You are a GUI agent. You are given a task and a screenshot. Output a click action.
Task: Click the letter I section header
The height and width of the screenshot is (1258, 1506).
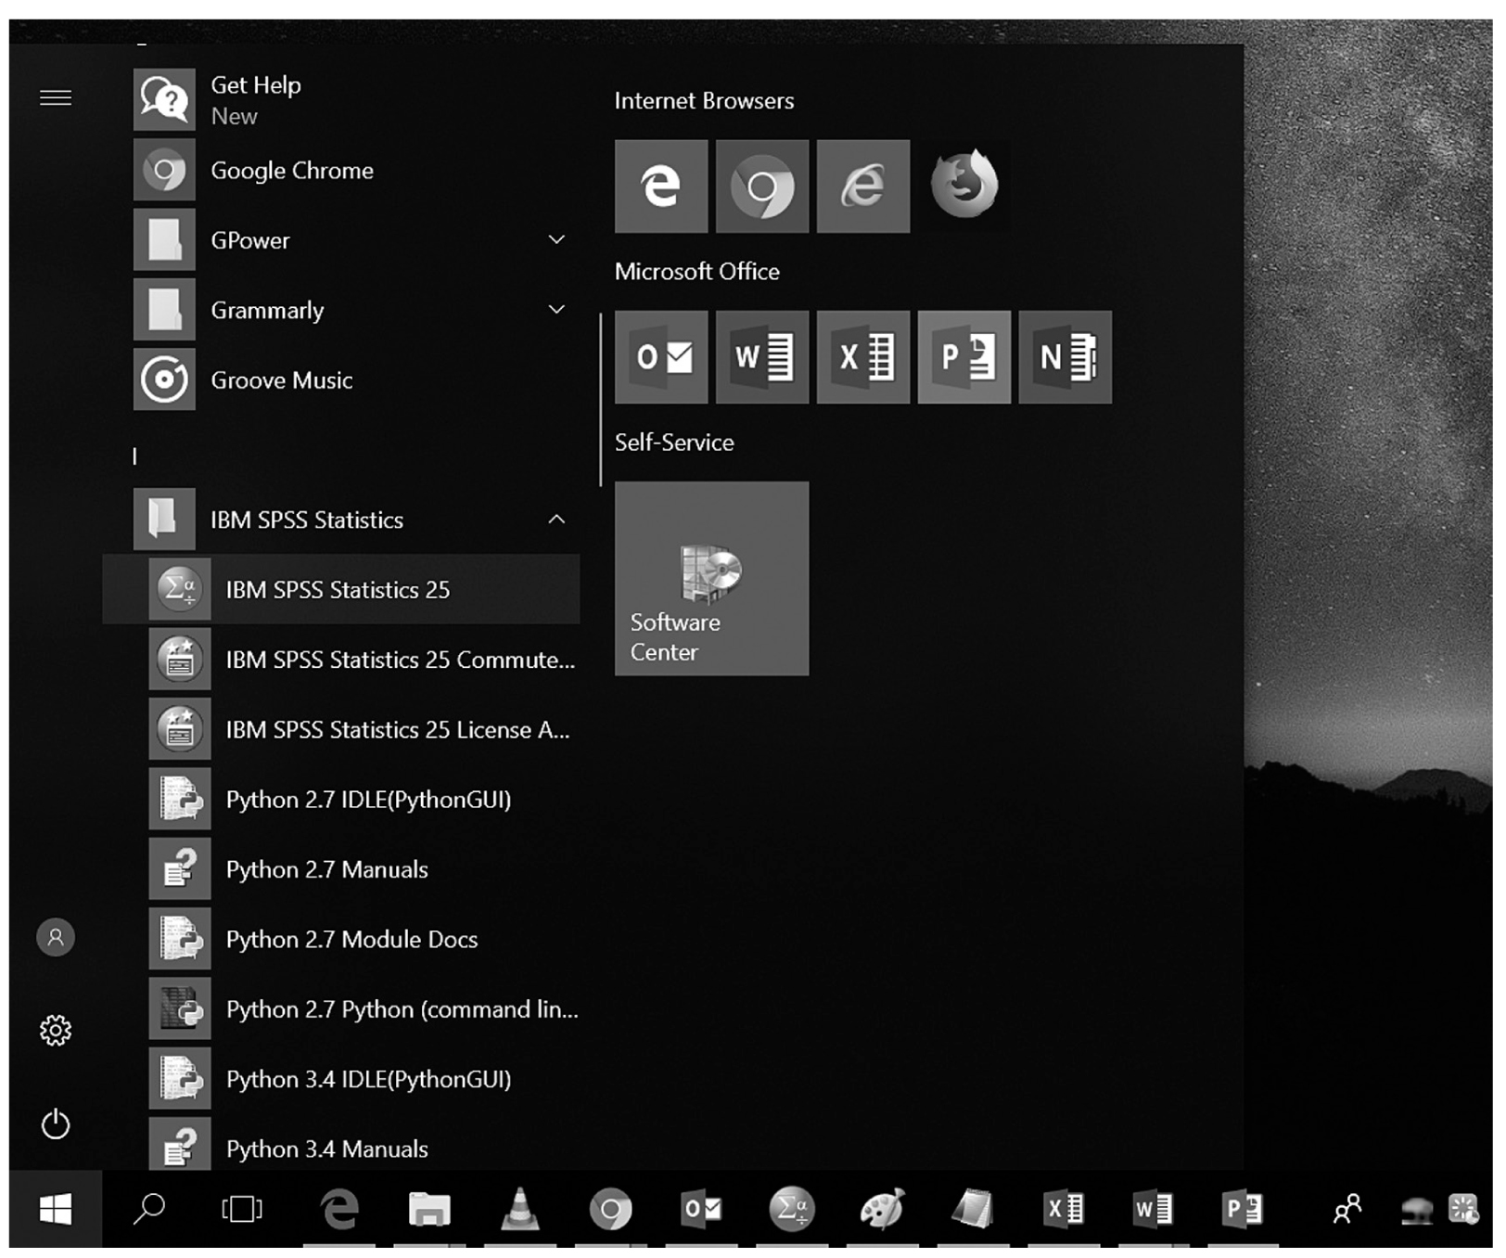135,456
